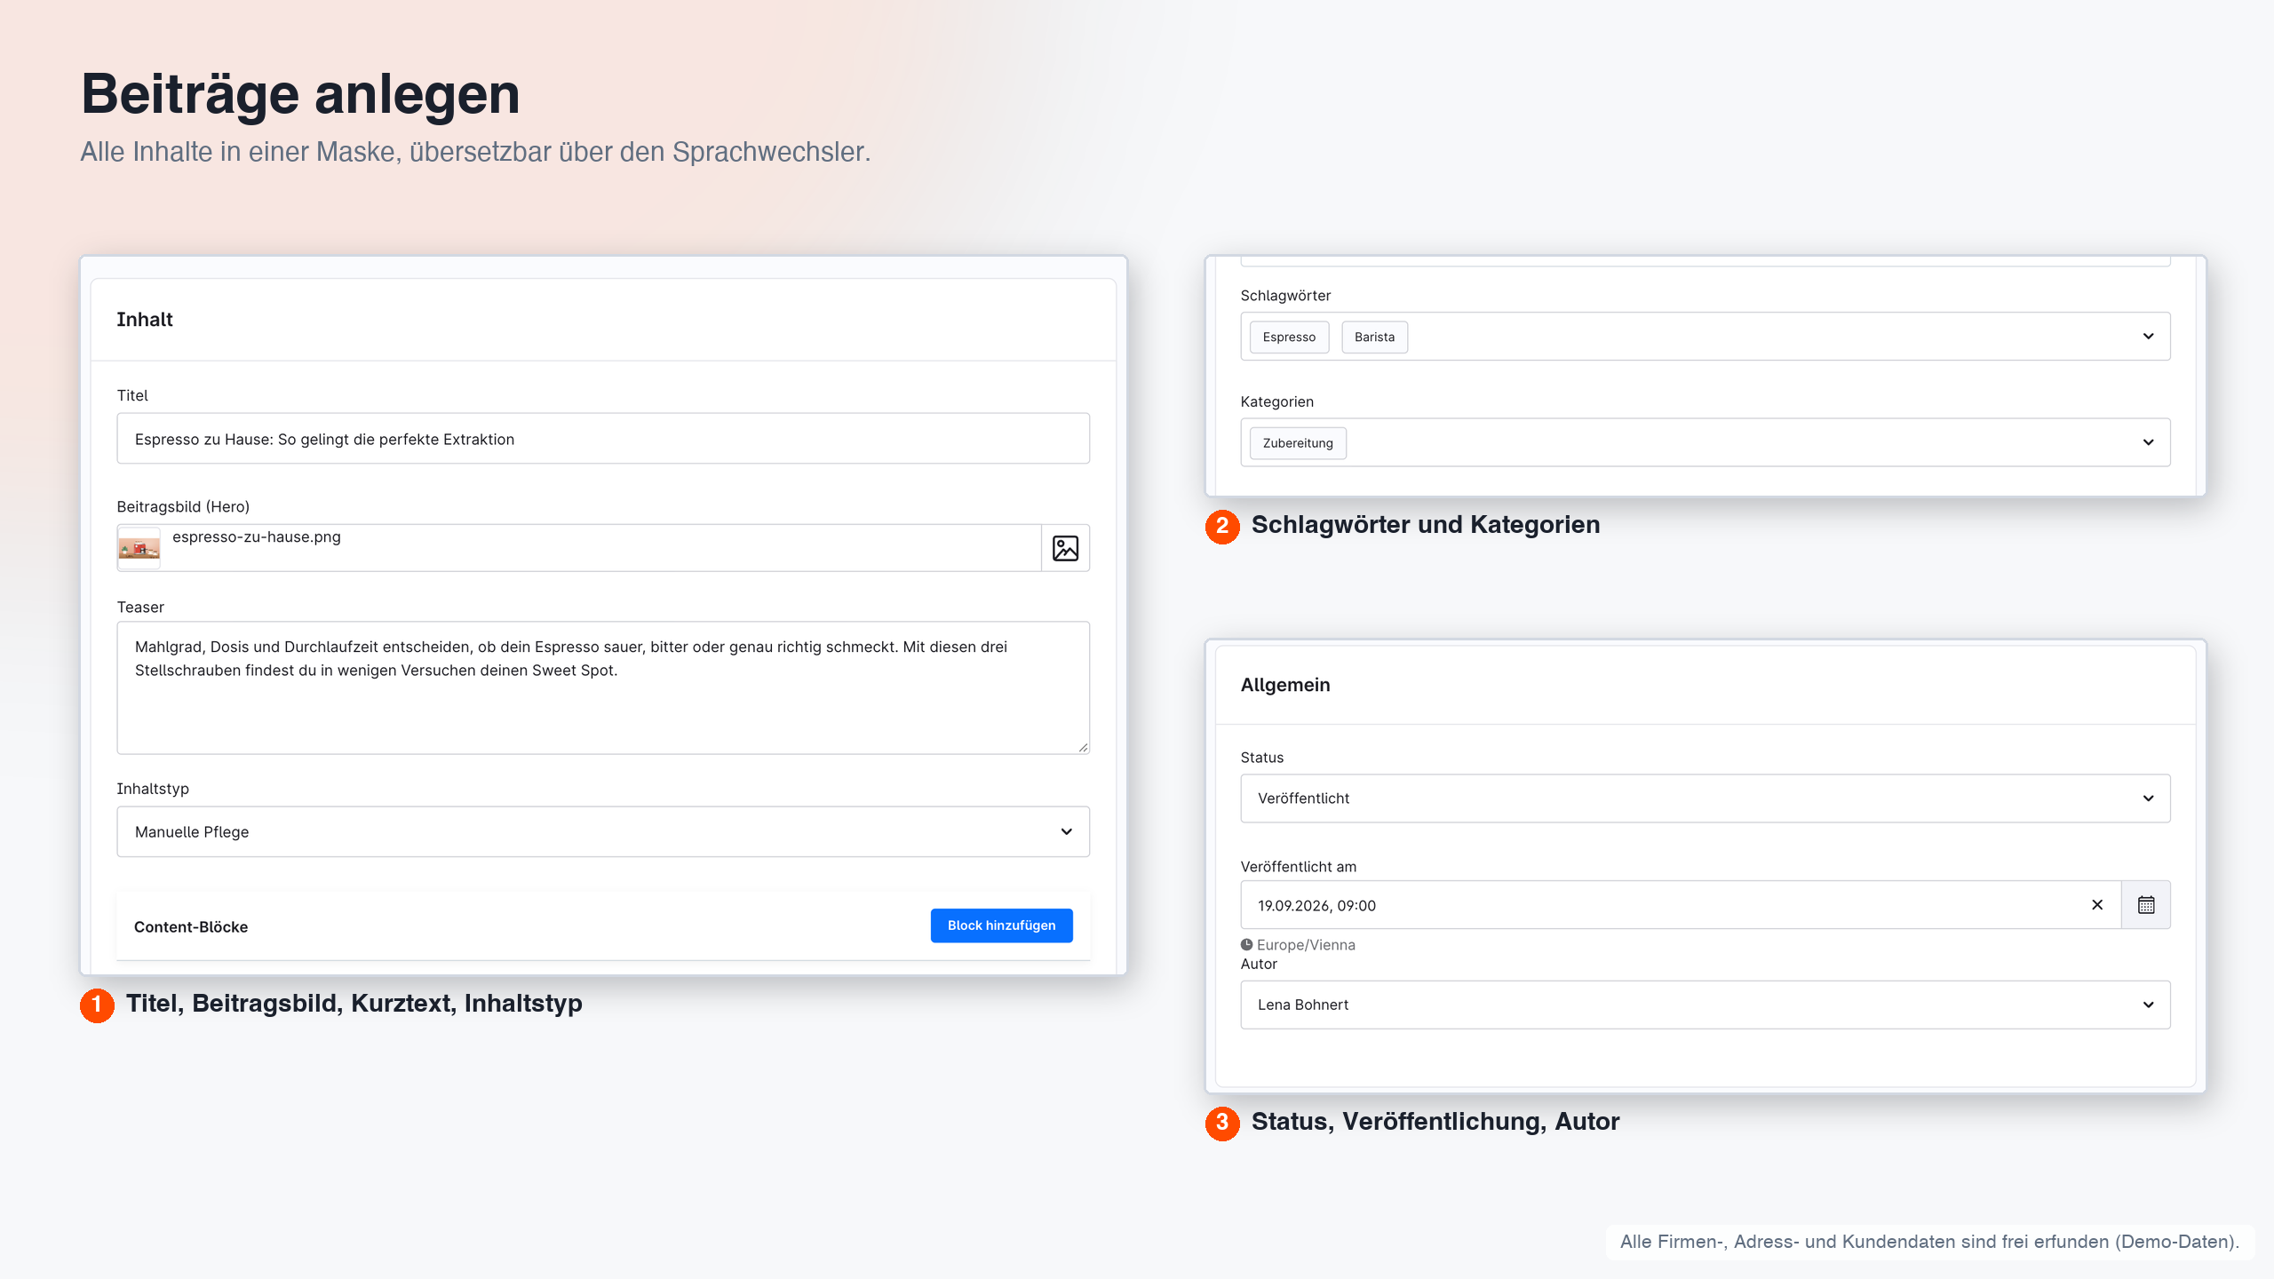Open the Autor dropdown showing Lena Bohnert
Viewport: 2274px width, 1279px height.
(x=1705, y=1005)
